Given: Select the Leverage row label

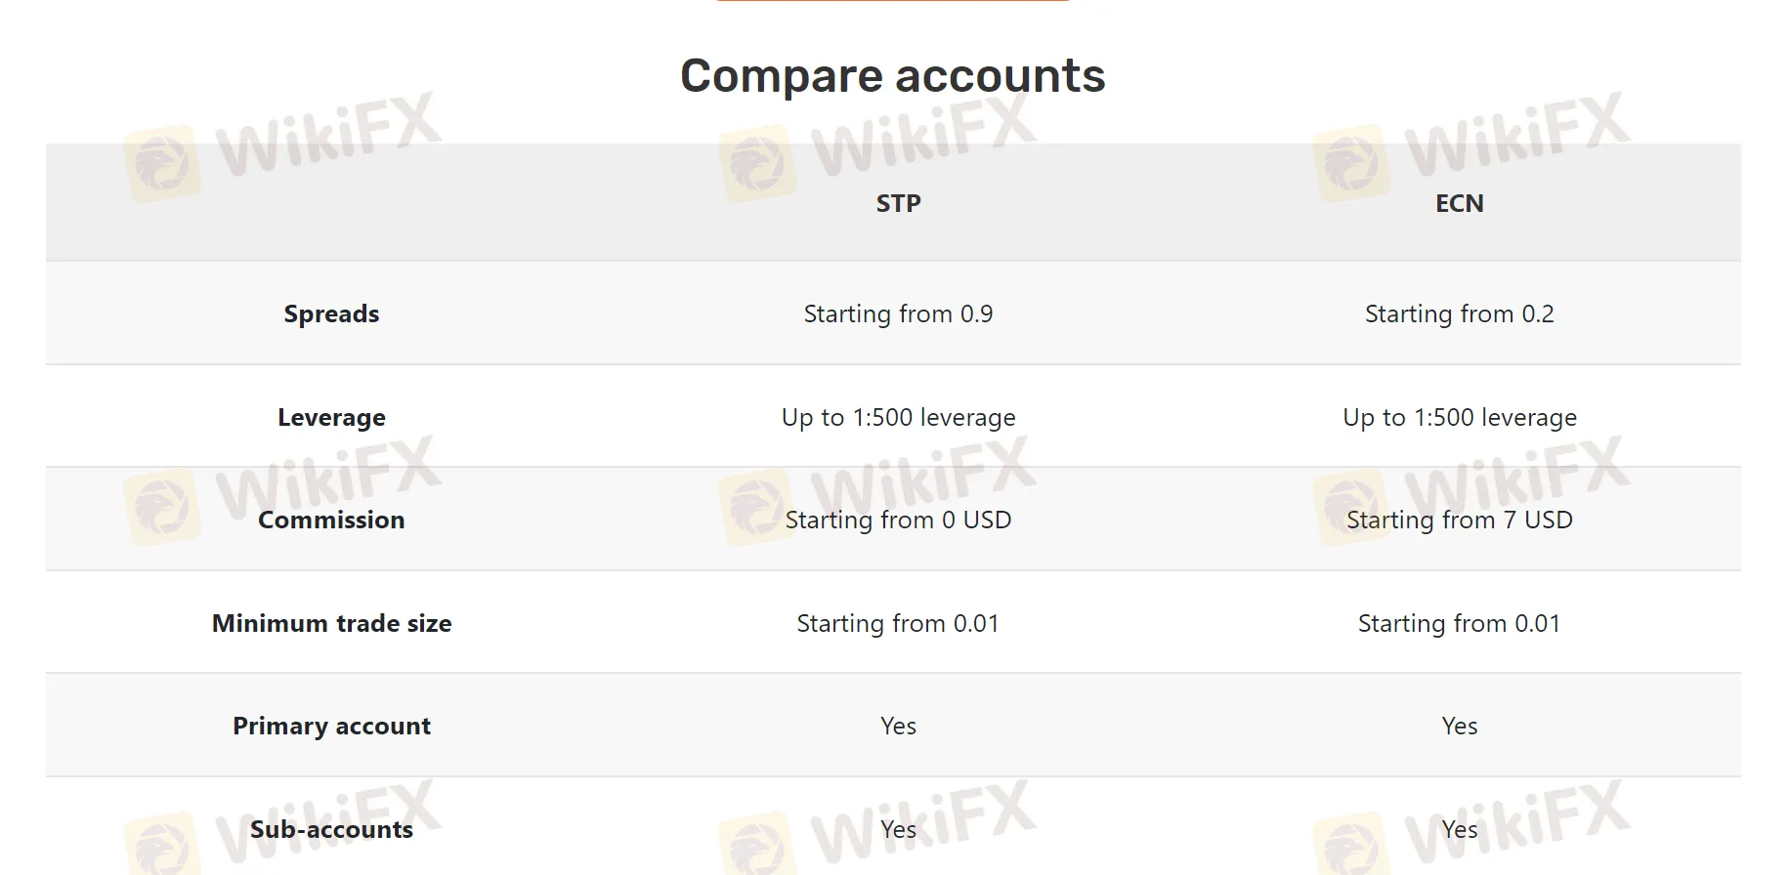Looking at the screenshot, I should pos(331,417).
